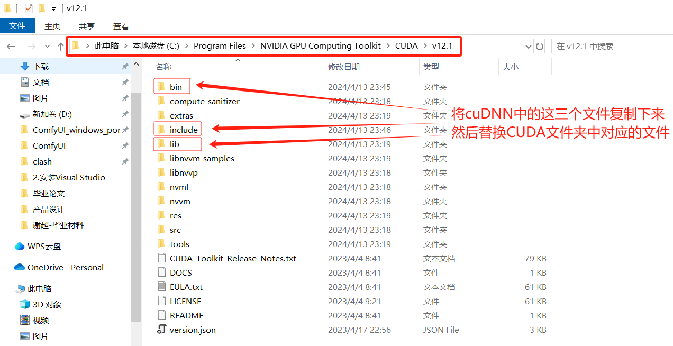Select 2.安装Visual Studio in navigation pane
673x346 pixels.
coord(69,177)
